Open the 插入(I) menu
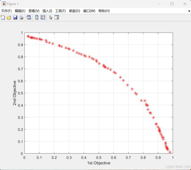Image resolution: width=191 pixels, height=170 pixels. pyautogui.click(x=47, y=11)
